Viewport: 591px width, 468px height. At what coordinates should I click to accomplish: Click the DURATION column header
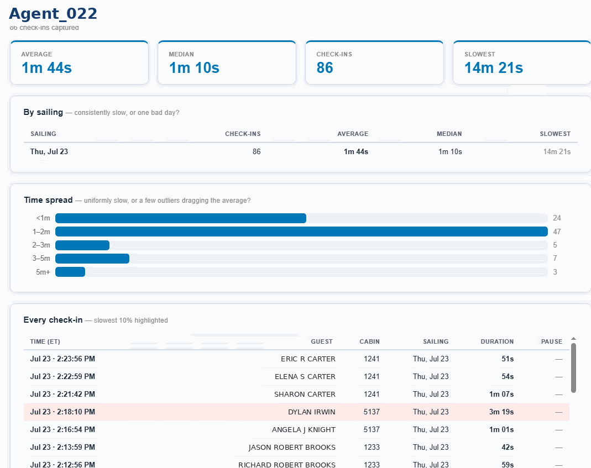tap(497, 341)
